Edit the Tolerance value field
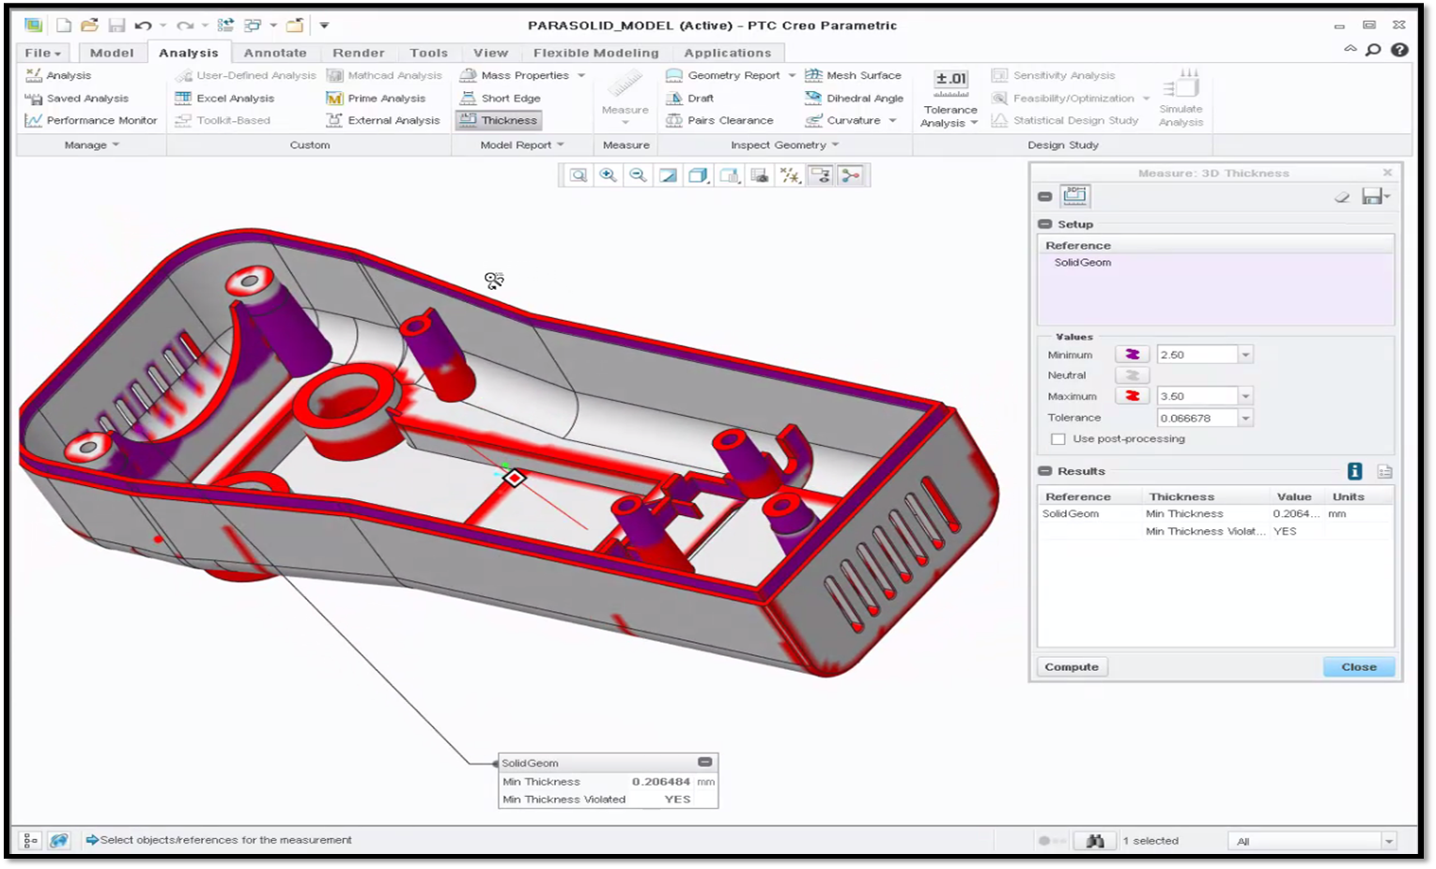1436x869 pixels. point(1198,417)
